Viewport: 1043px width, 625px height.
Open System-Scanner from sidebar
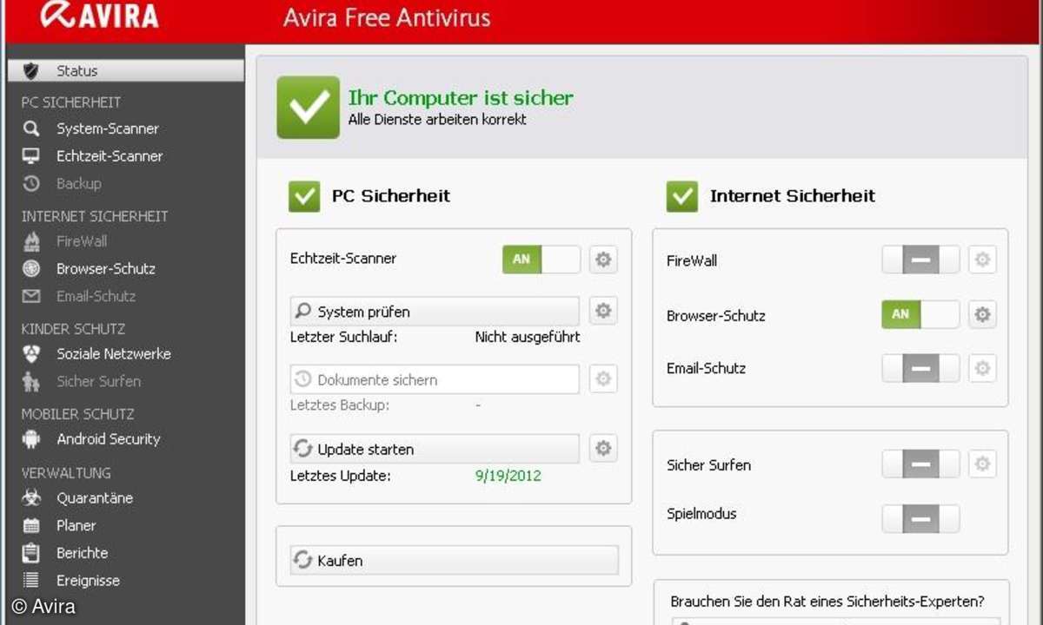click(108, 128)
